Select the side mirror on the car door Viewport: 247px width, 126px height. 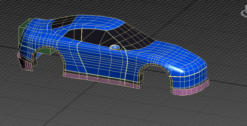click(x=115, y=47)
